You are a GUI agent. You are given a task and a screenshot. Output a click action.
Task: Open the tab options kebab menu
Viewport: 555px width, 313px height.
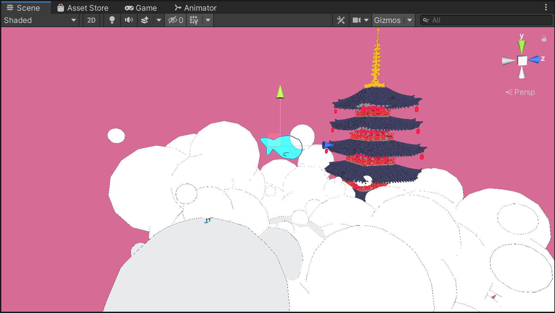click(x=546, y=7)
